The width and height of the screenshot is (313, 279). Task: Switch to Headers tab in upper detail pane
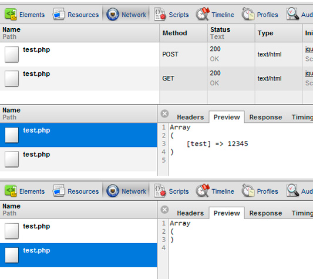[190, 117]
